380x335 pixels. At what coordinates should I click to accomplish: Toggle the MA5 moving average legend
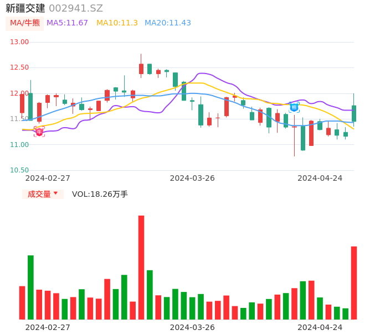click(x=67, y=23)
